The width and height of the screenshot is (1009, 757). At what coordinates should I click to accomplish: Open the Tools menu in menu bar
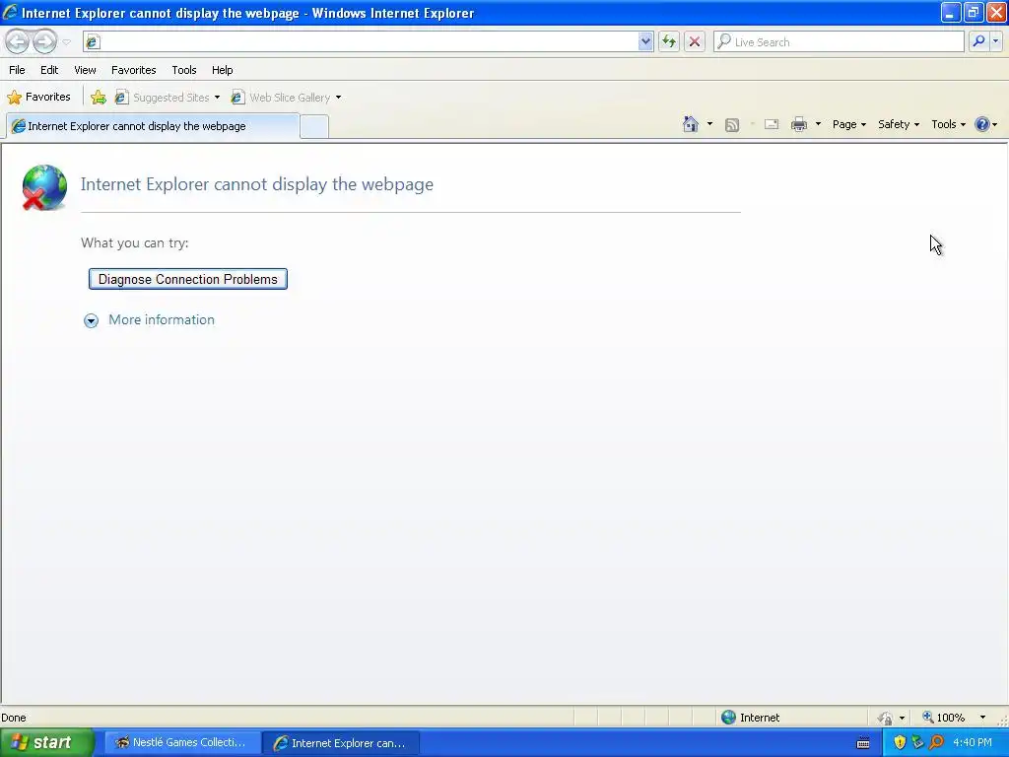[x=184, y=70]
